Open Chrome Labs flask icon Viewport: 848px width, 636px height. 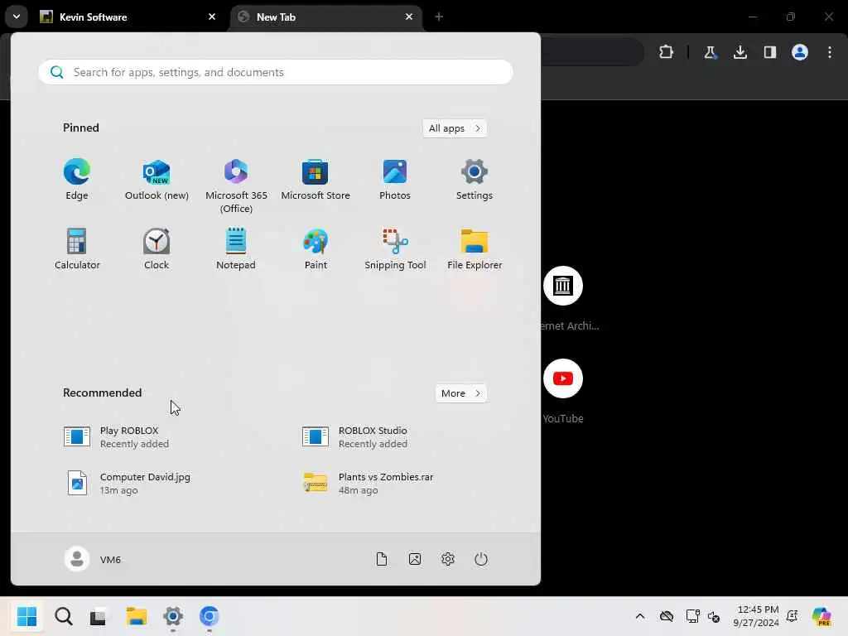coord(710,52)
